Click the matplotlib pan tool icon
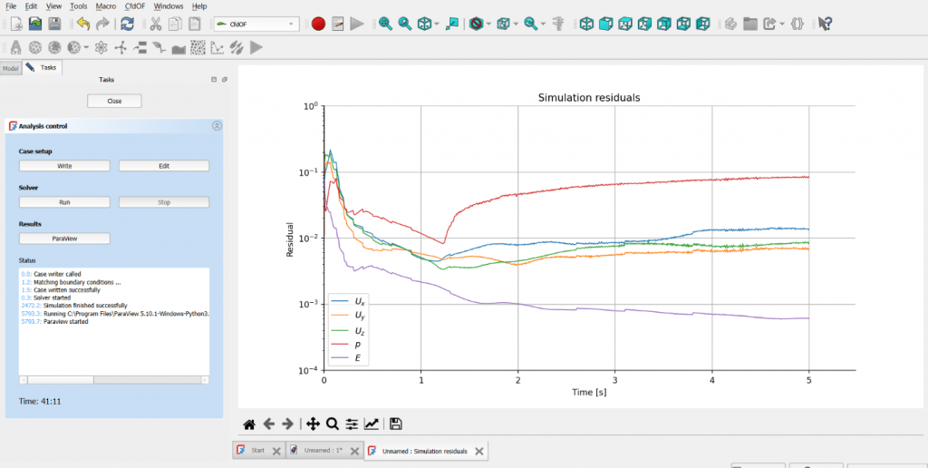The height and width of the screenshot is (468, 928). coord(313,424)
